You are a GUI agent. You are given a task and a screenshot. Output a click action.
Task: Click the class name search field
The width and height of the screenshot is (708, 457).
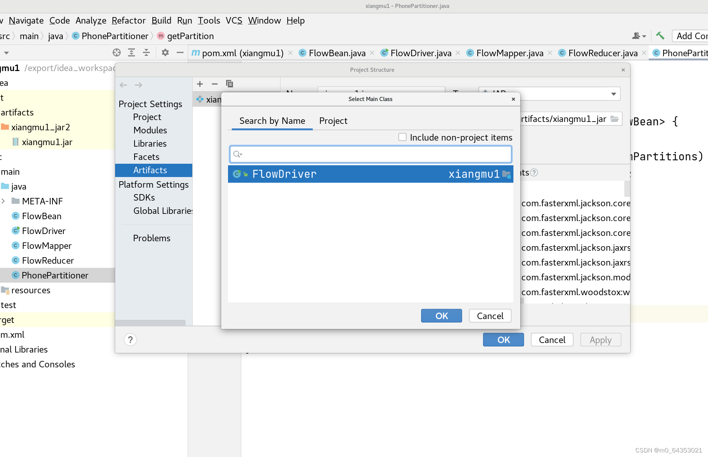tap(371, 154)
